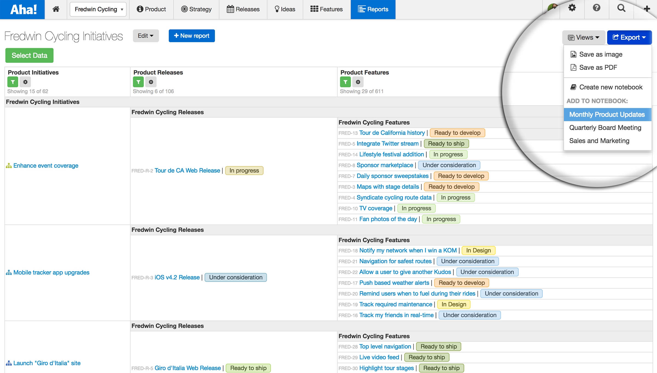Choose Save as image

coord(607,54)
